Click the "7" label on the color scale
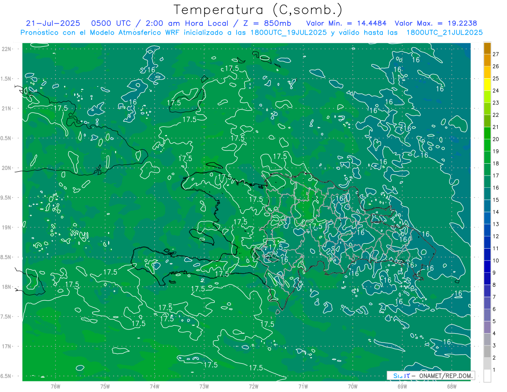 click(x=494, y=297)
